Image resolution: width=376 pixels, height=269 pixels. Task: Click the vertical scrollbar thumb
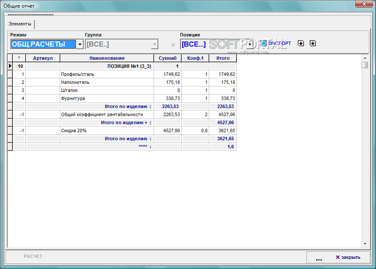pyautogui.click(x=365, y=65)
